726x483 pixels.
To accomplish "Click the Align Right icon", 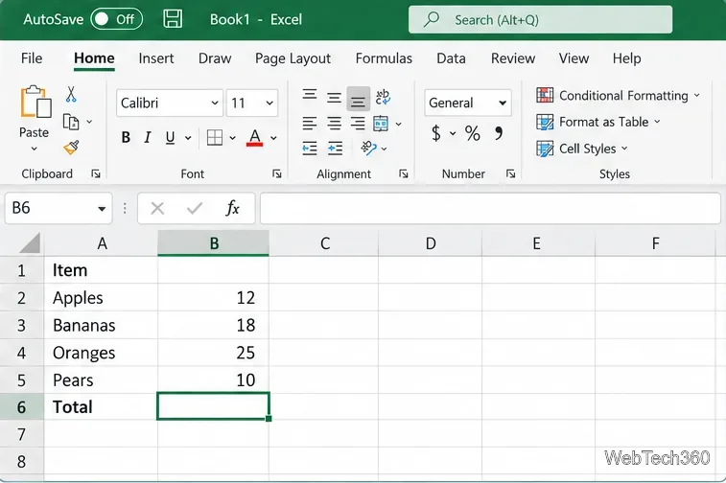I will [x=358, y=123].
